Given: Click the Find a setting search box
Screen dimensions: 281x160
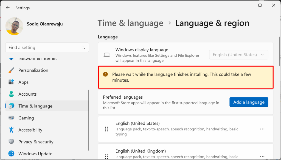Looking at the screenshot, I should tap(47, 47).
